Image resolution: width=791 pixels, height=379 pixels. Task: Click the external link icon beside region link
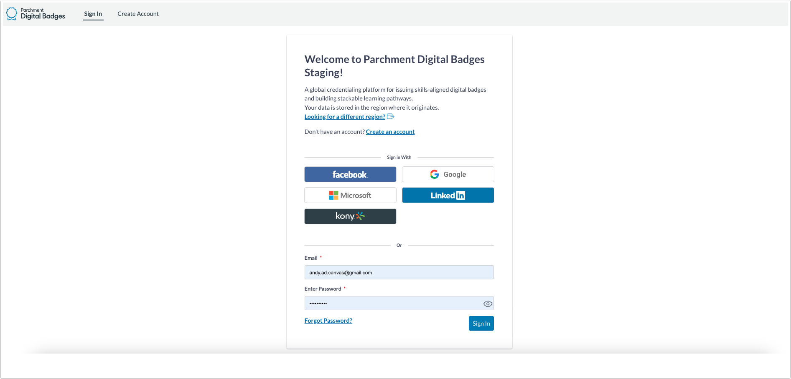pos(391,116)
